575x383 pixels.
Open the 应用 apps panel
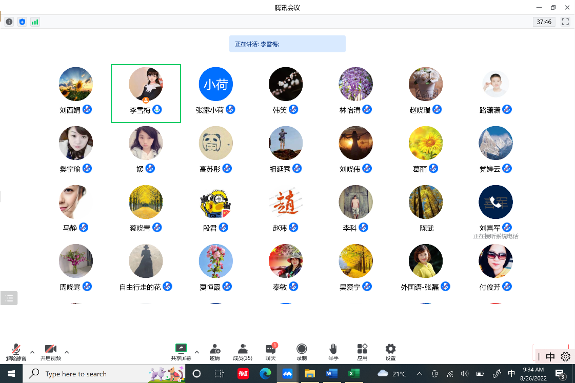362,352
